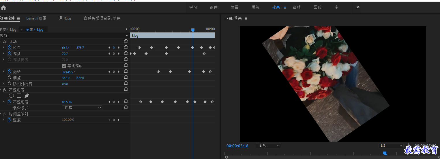Screen dimensions: 440x159
Task: Create a 4-point rectangle mask
Action: tap(19, 96)
